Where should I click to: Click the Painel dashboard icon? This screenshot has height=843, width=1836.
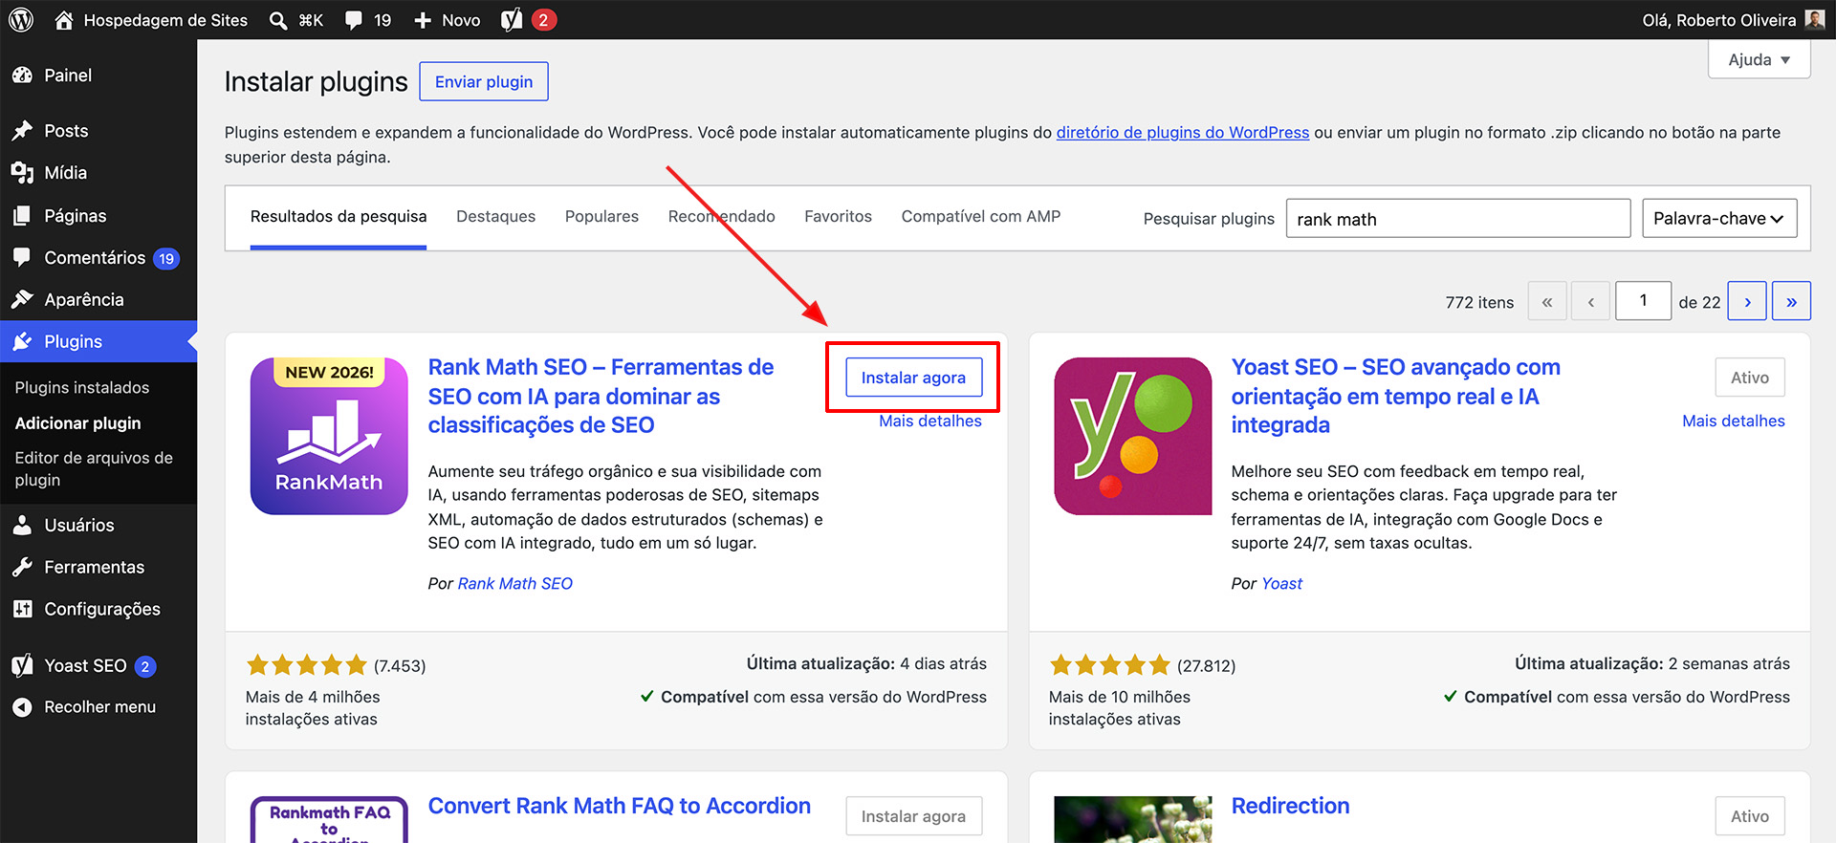tap(22, 76)
